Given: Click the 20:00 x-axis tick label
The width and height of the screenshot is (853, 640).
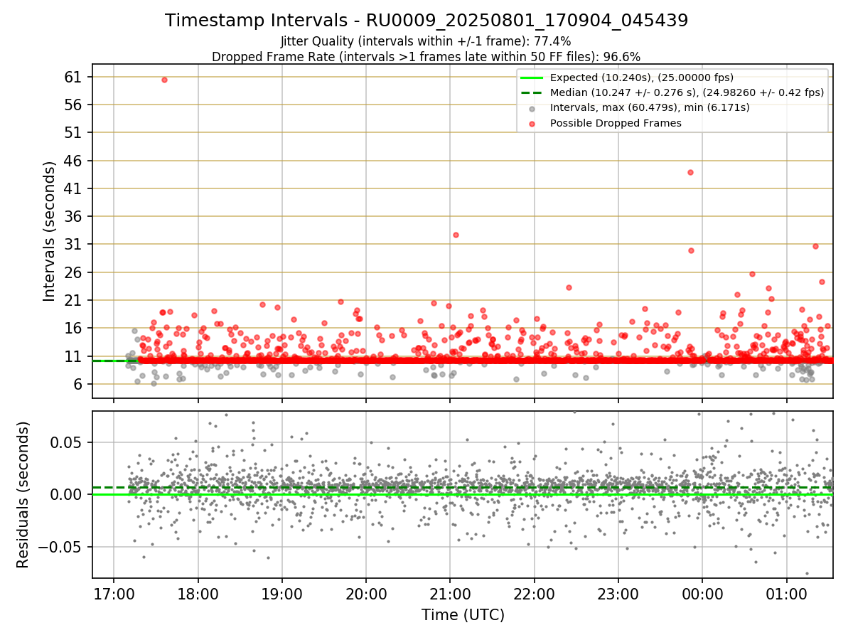Looking at the screenshot, I should click(x=366, y=594).
